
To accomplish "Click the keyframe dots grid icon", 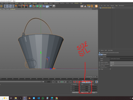I will (x=93, y=82).
